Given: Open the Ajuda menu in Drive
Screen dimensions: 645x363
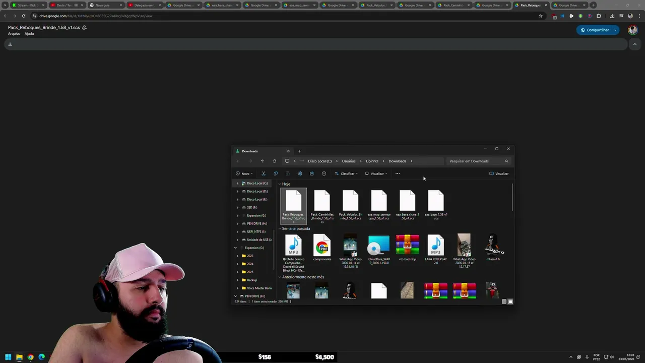Looking at the screenshot, I should (x=29, y=34).
